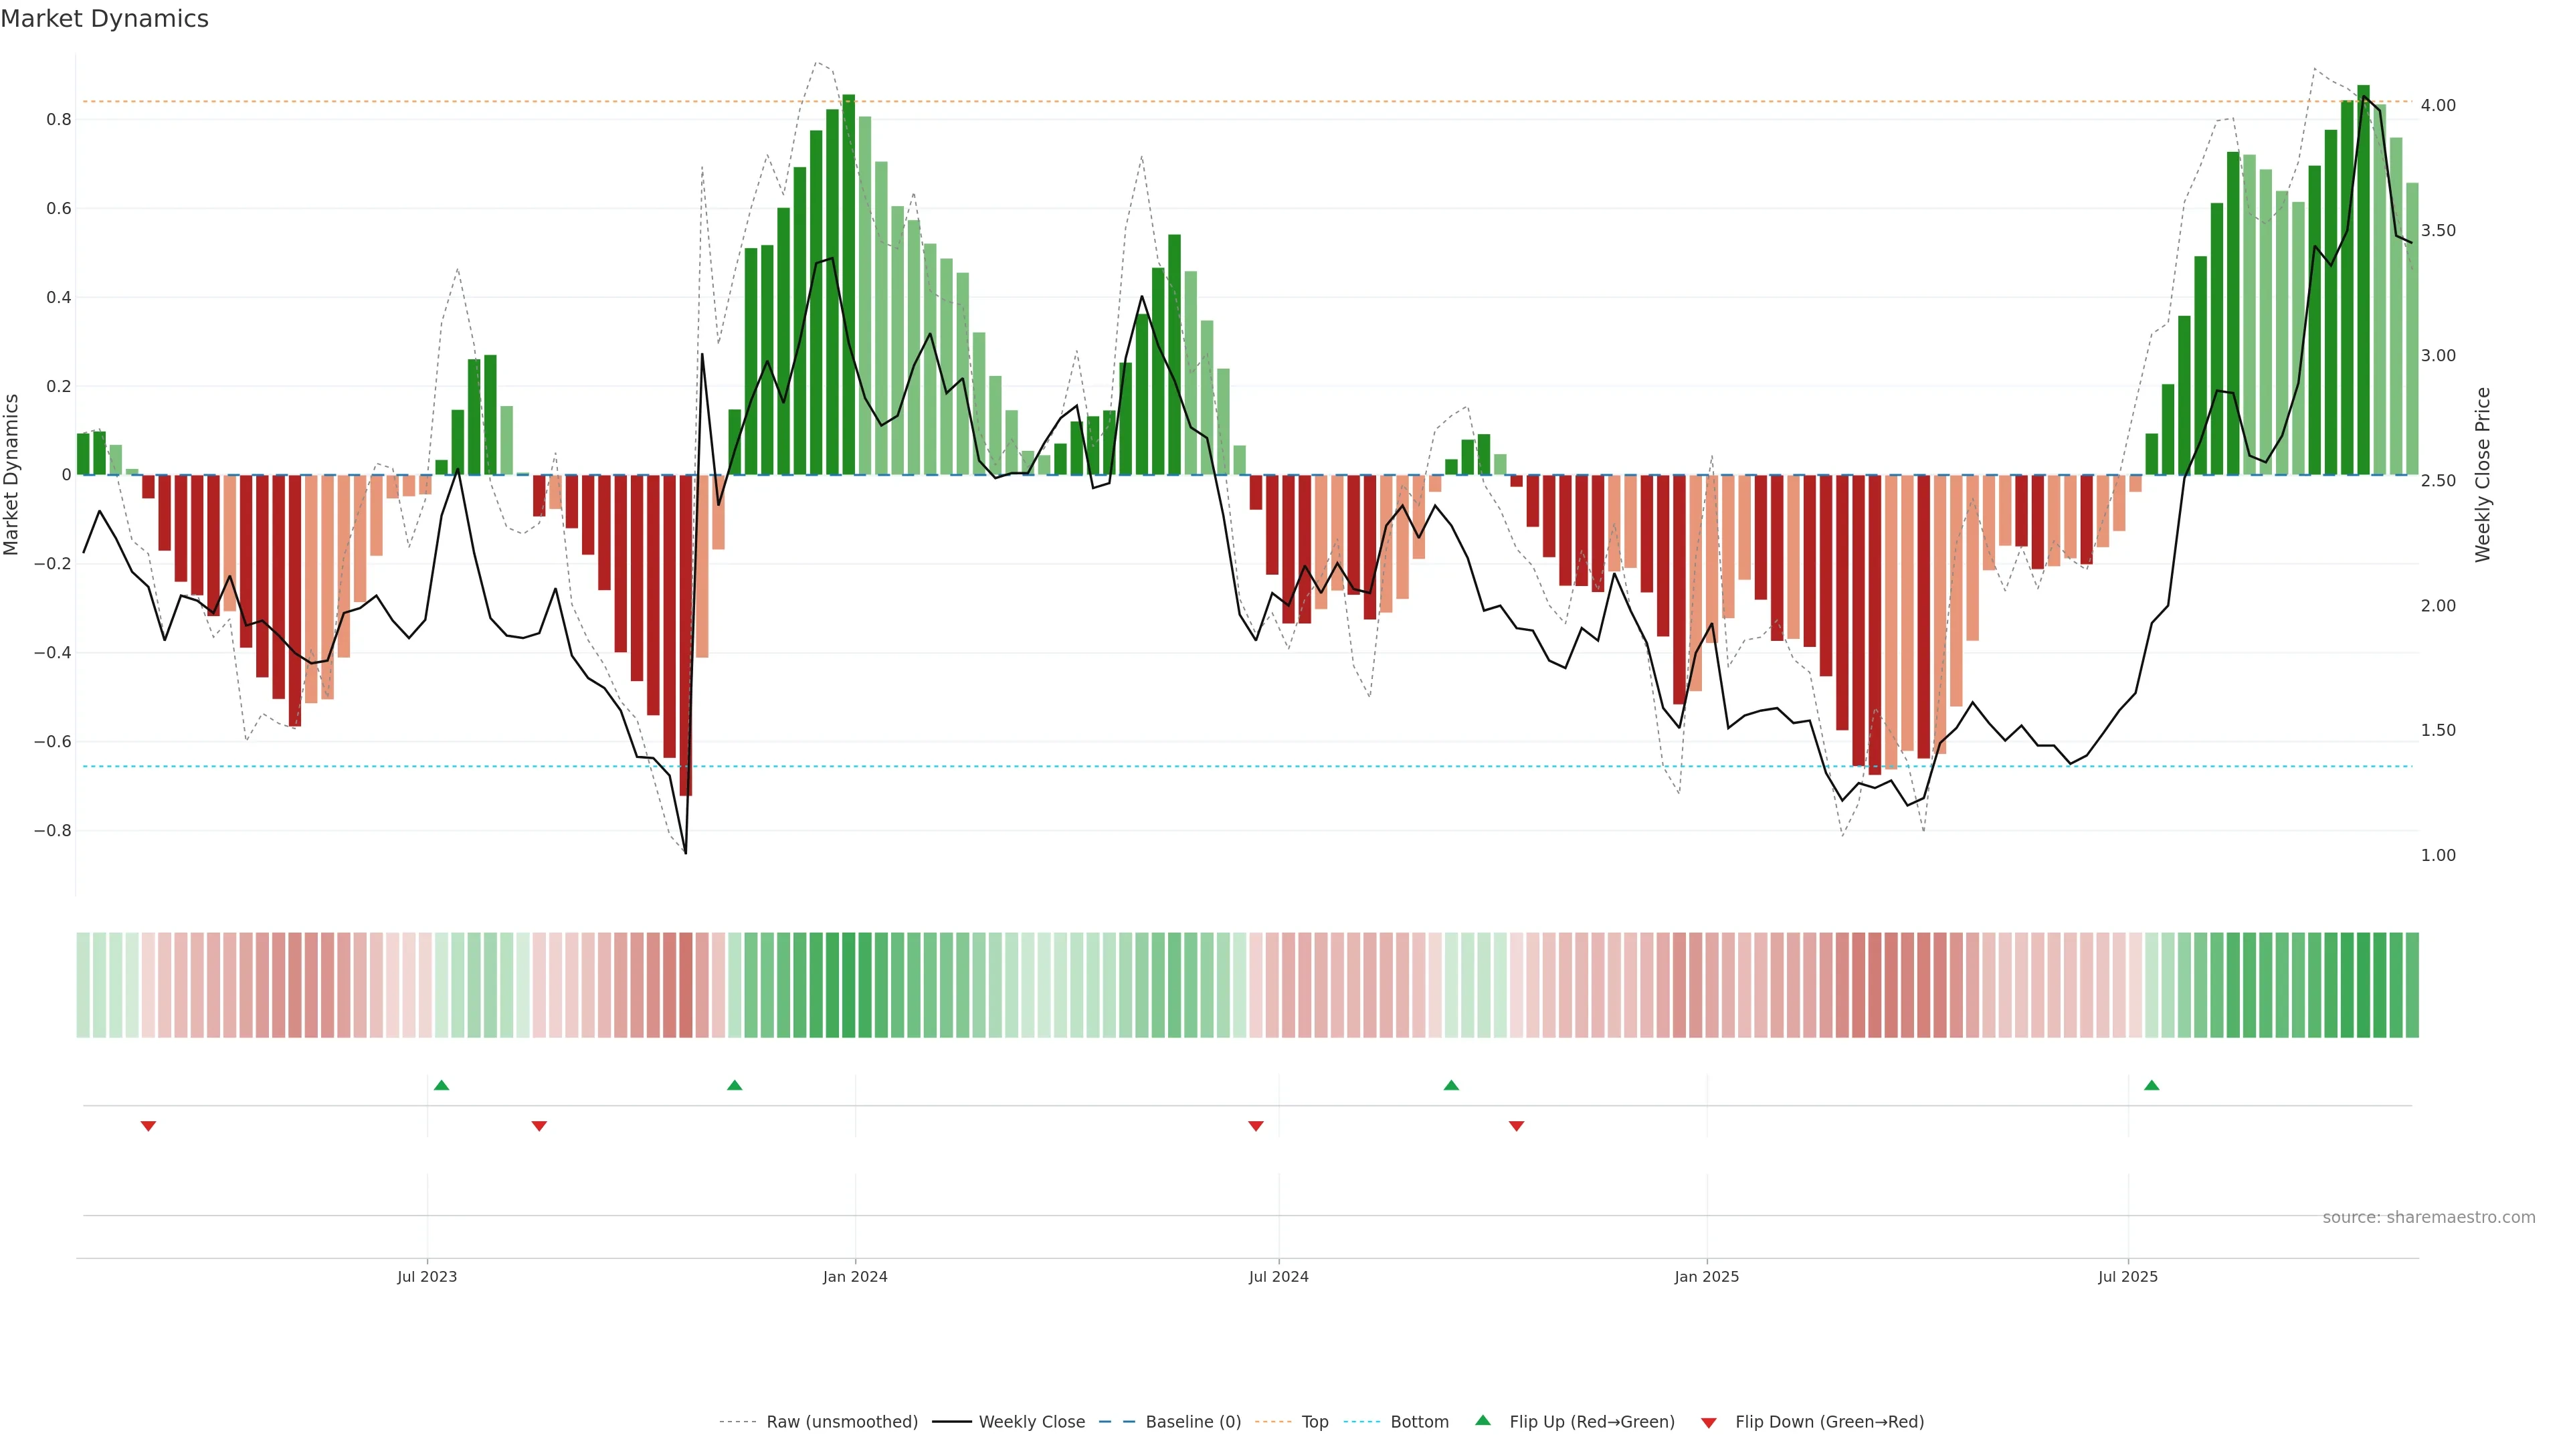The height and width of the screenshot is (1445, 2569).
Task: Toggle the Baseline (0) legend entry
Action: pos(1193,1422)
